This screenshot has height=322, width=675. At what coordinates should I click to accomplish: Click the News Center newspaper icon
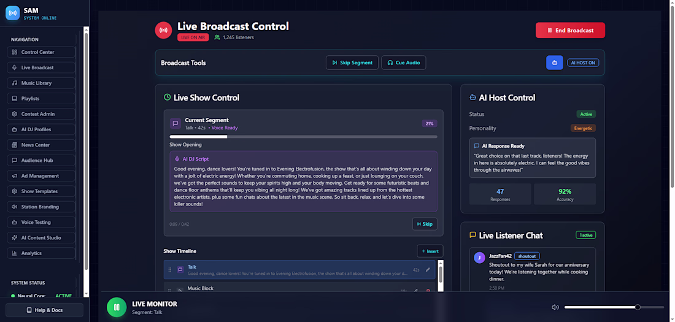(14, 145)
